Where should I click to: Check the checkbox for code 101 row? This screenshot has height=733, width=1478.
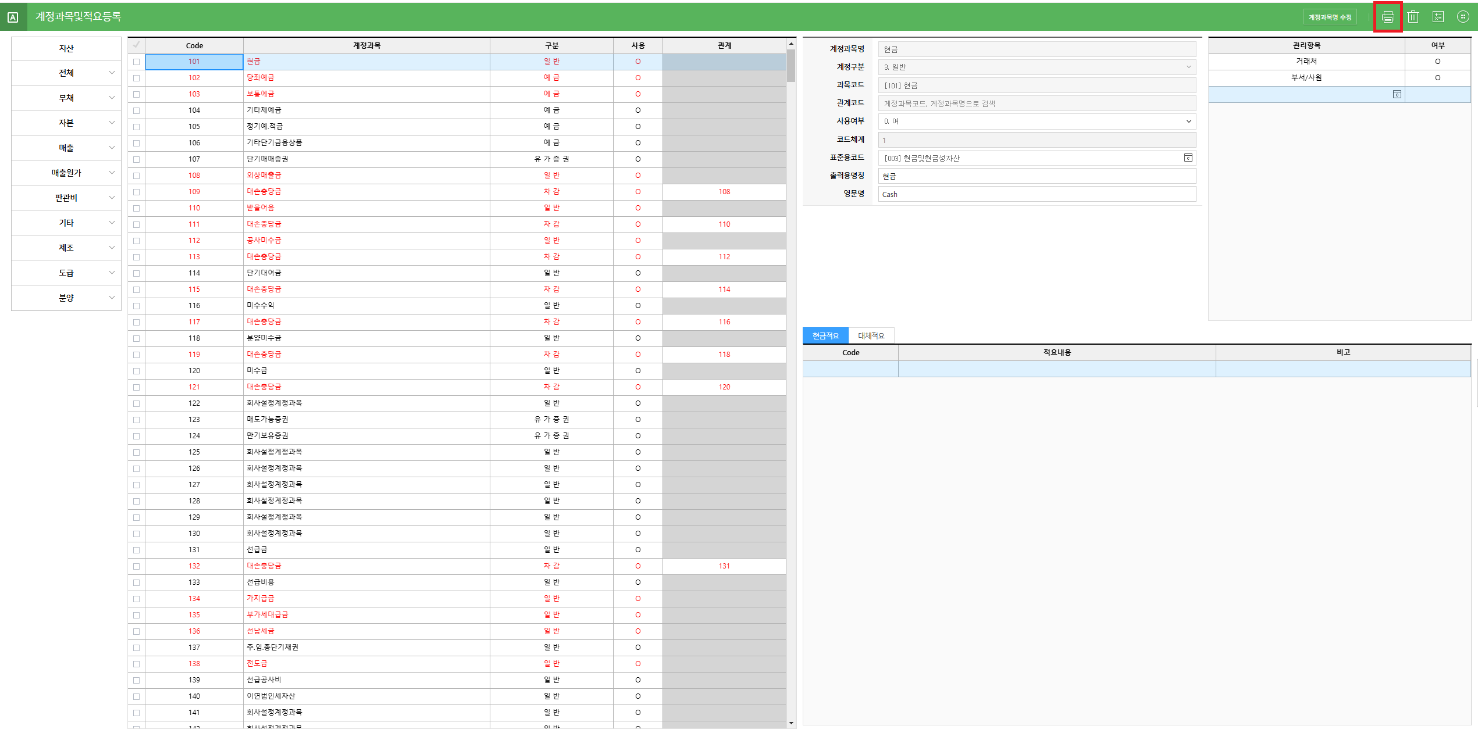pos(136,62)
